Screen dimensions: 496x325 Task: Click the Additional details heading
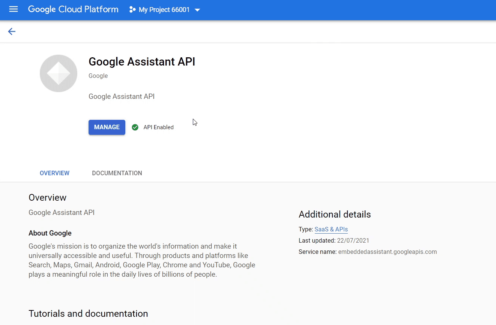click(x=334, y=214)
